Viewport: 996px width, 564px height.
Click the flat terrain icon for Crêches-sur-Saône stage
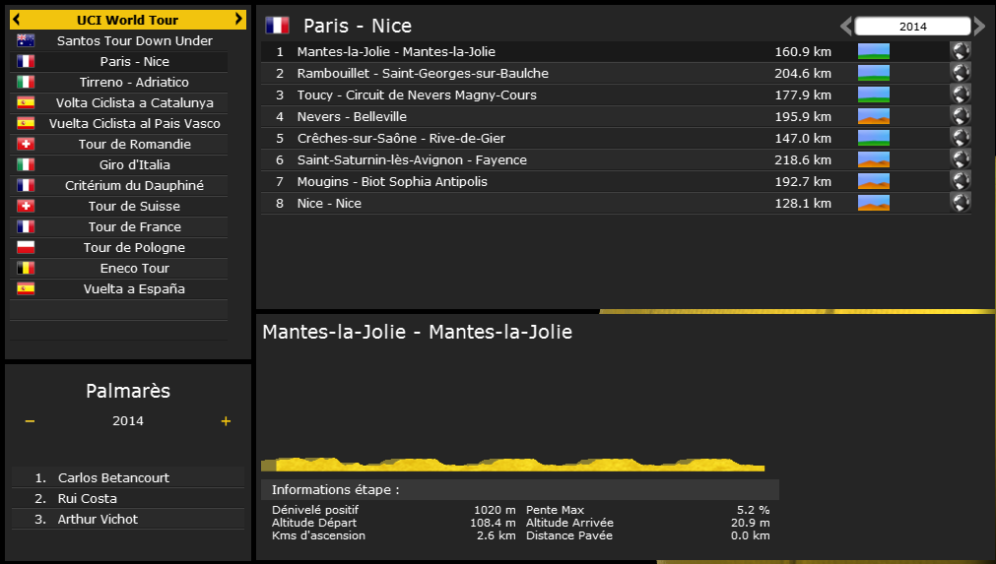coord(873,138)
